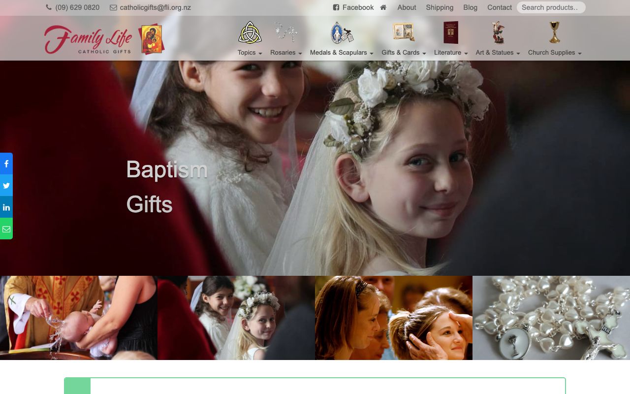The image size is (630, 394).
Task: Select the Confirmation anointing thumbnail
Action: 394,318
